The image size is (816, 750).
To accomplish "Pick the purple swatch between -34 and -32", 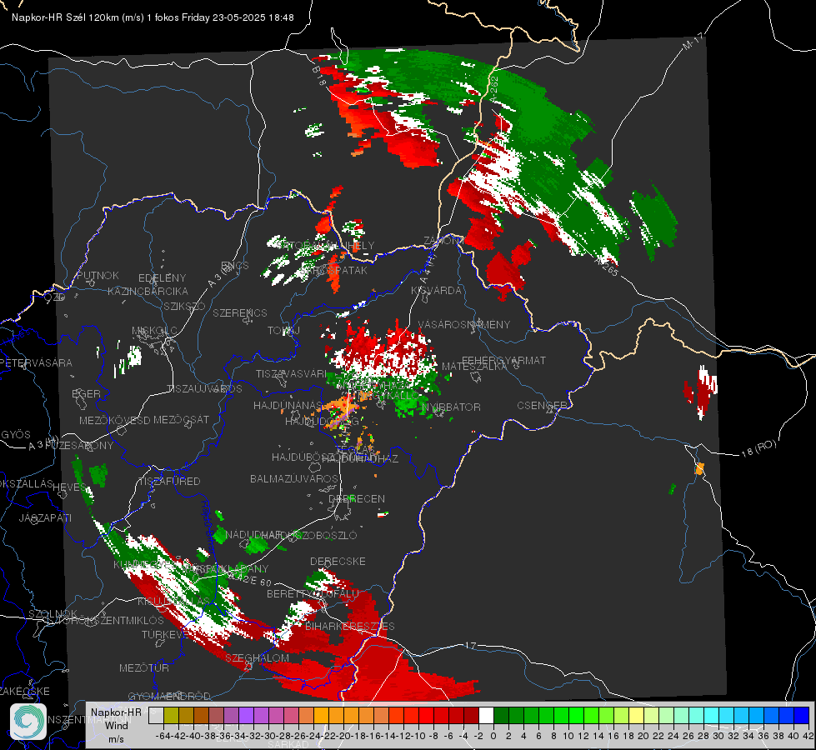I will point(246,715).
